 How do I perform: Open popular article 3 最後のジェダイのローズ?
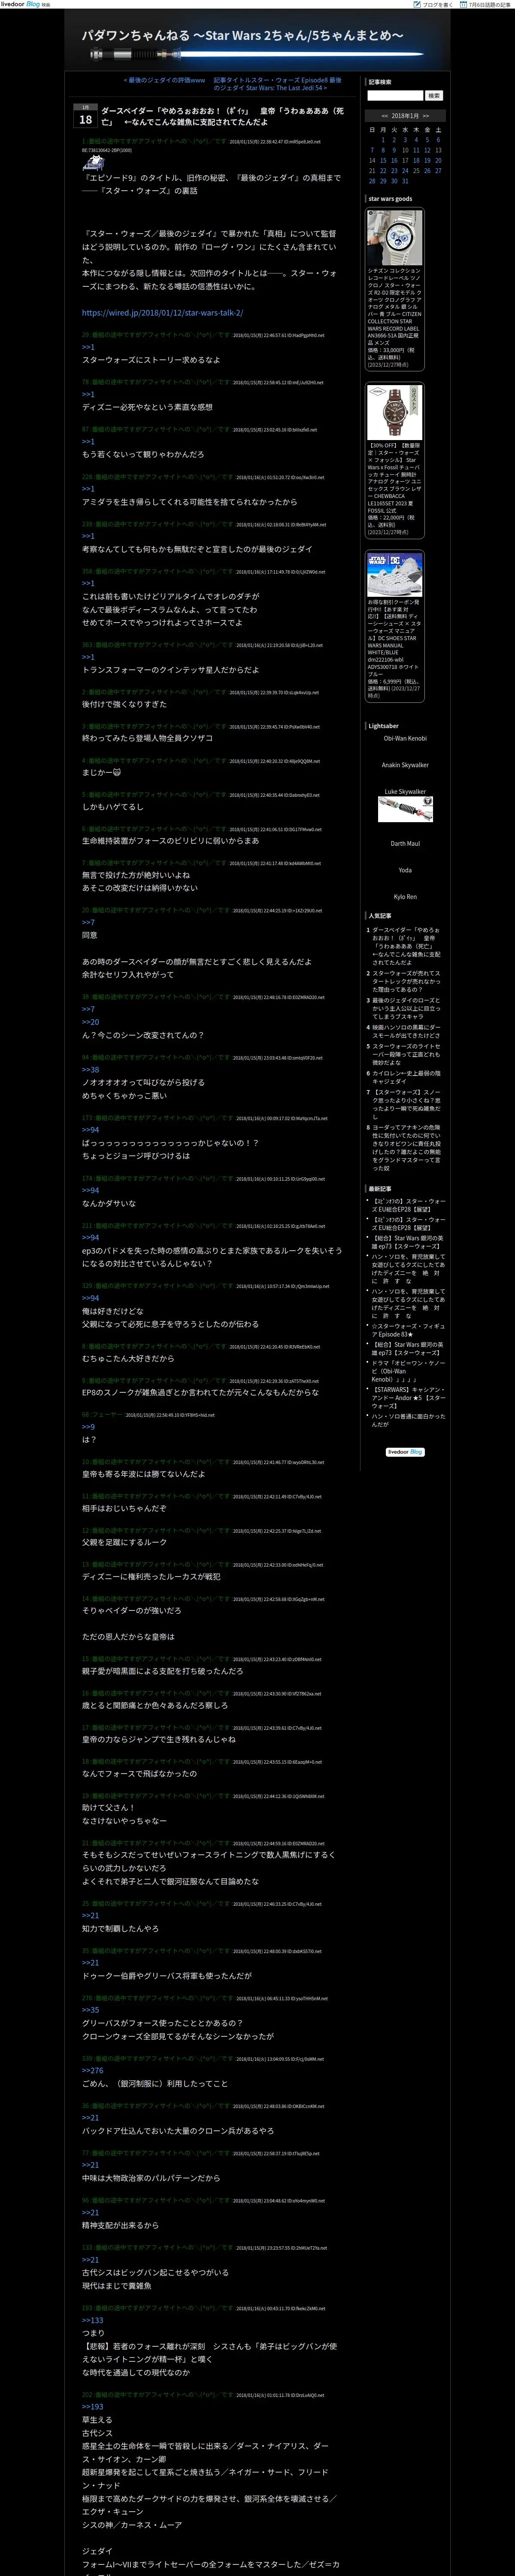coord(406,1008)
